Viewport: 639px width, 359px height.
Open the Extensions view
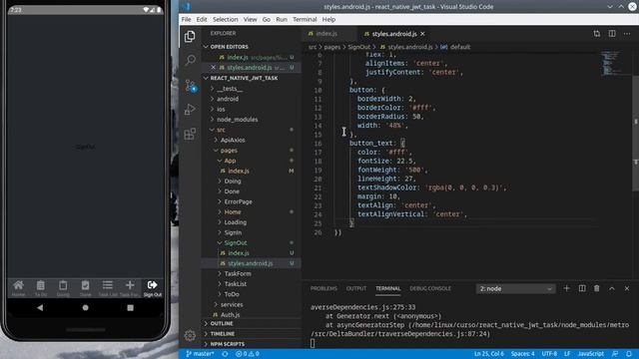click(190, 134)
